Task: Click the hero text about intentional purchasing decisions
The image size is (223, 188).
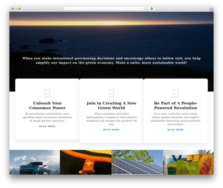Action: tap(111, 60)
